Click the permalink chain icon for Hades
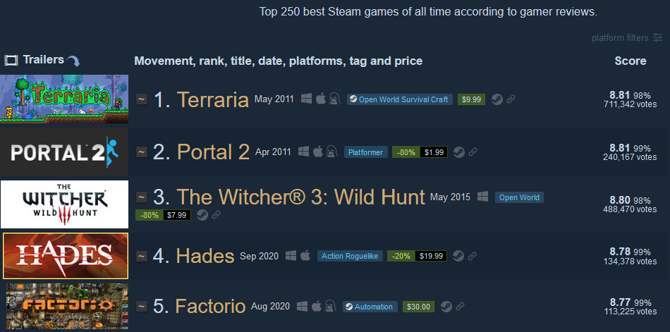 coord(472,256)
